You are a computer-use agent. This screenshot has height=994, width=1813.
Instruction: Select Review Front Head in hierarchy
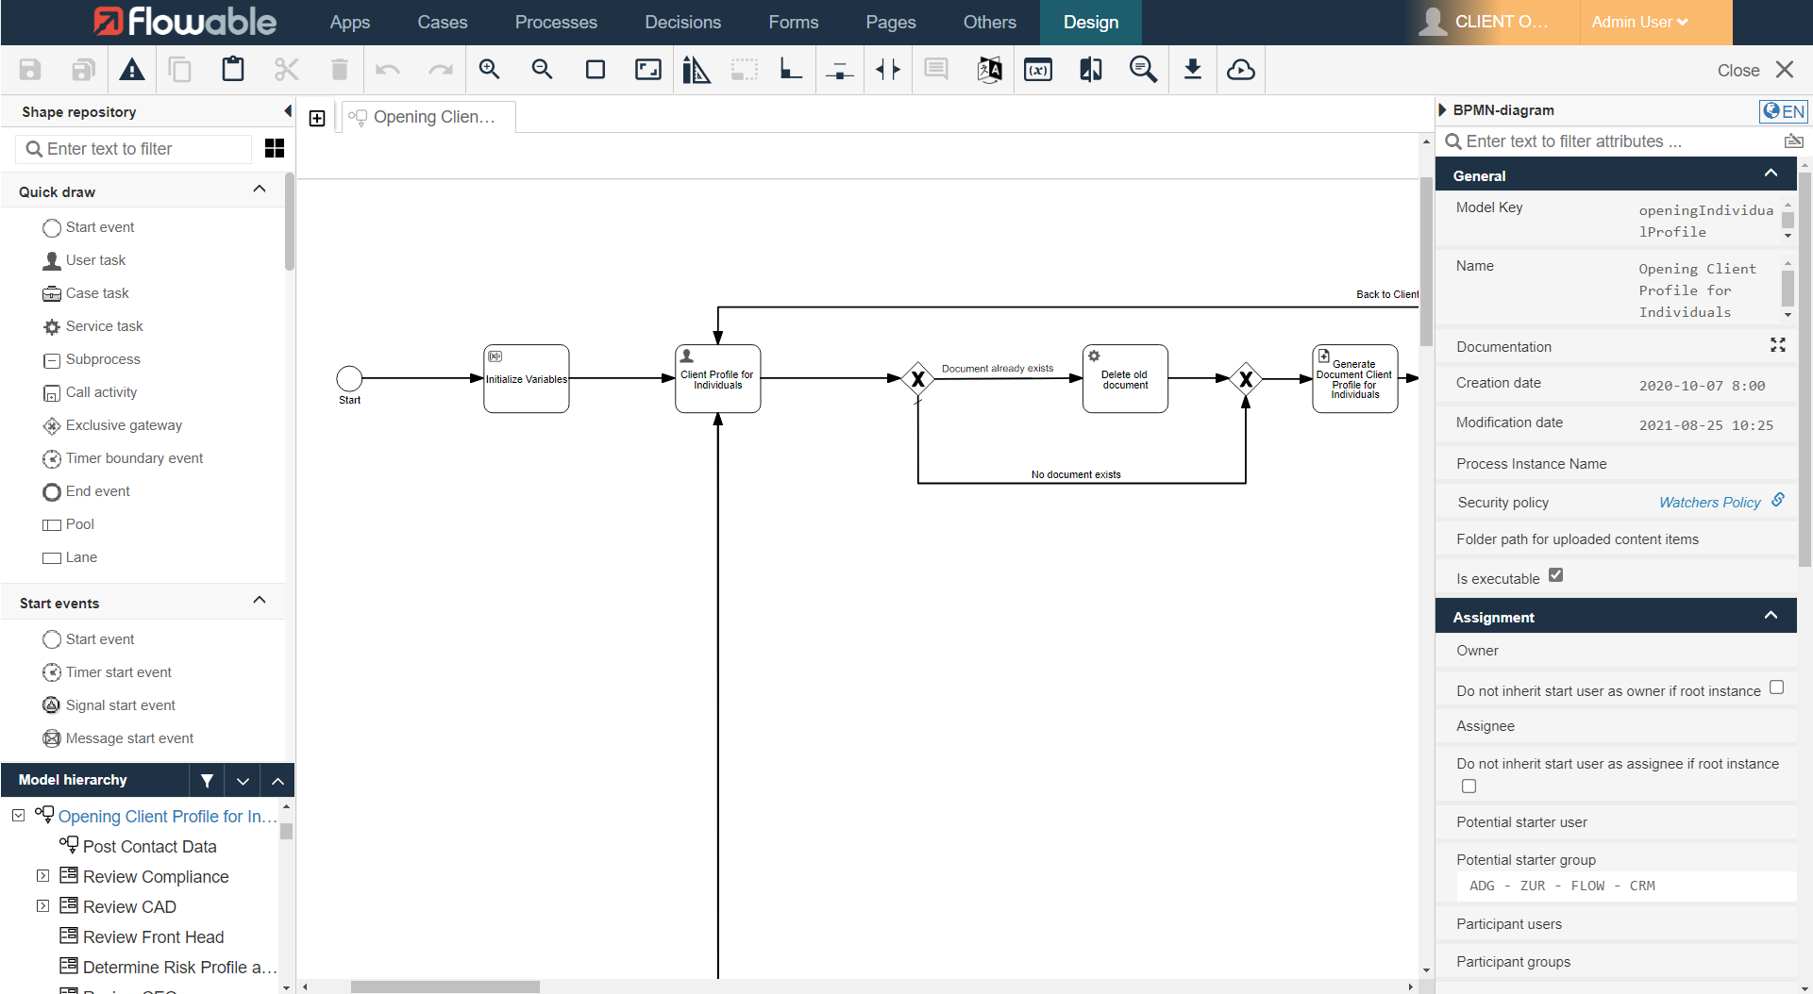(154, 936)
